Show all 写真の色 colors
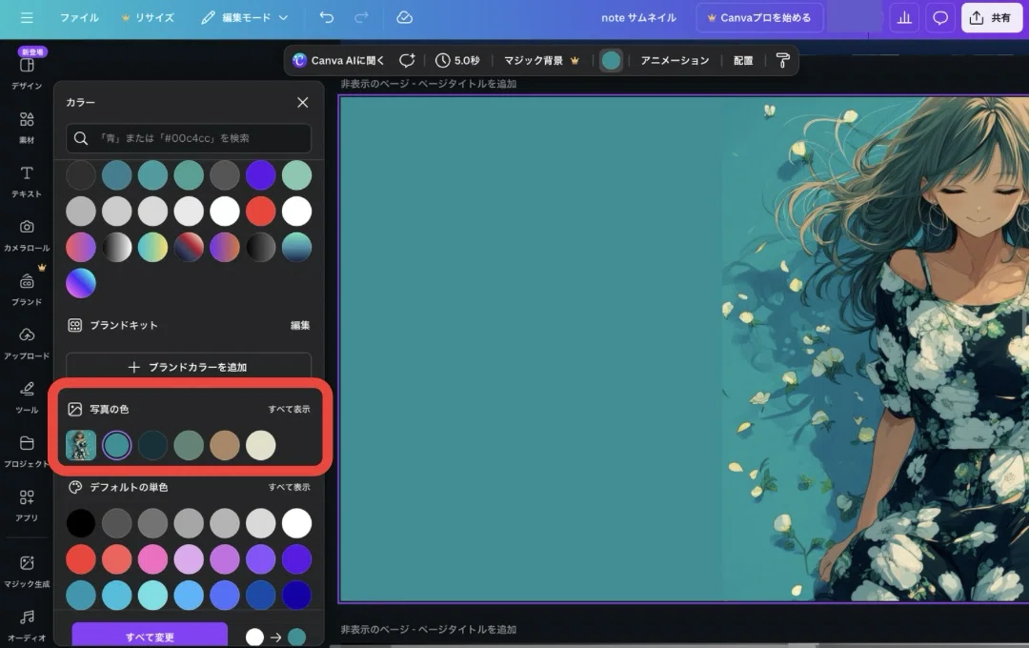The height and width of the screenshot is (648, 1029). pyautogui.click(x=289, y=409)
